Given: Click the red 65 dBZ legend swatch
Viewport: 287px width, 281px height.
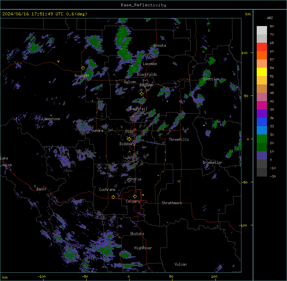Looking at the screenshot, I should tap(262, 47).
